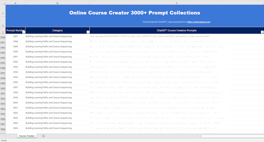The image size is (264, 142).
Task: Select column C header
Action: coord(176,3)
